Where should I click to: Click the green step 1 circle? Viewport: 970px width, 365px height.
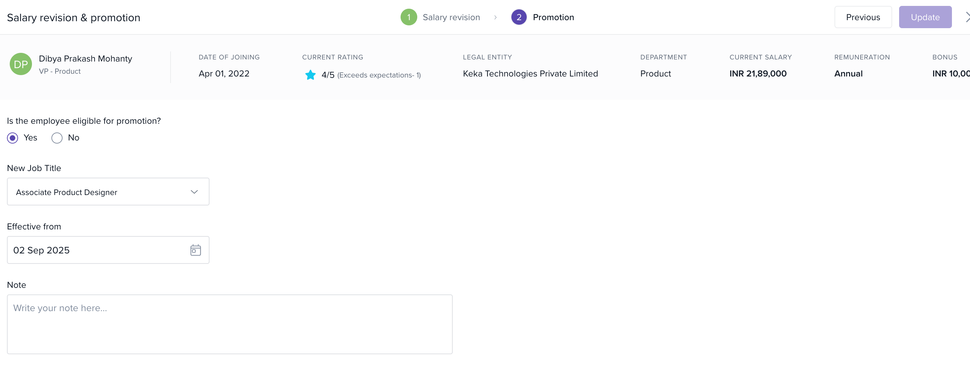click(409, 17)
